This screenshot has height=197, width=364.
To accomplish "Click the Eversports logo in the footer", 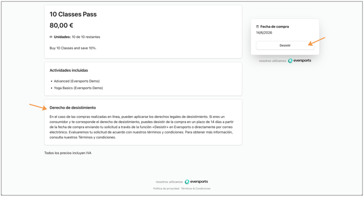I will click(196, 182).
